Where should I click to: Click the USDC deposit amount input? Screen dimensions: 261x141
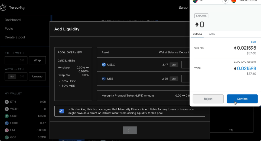point(185,65)
